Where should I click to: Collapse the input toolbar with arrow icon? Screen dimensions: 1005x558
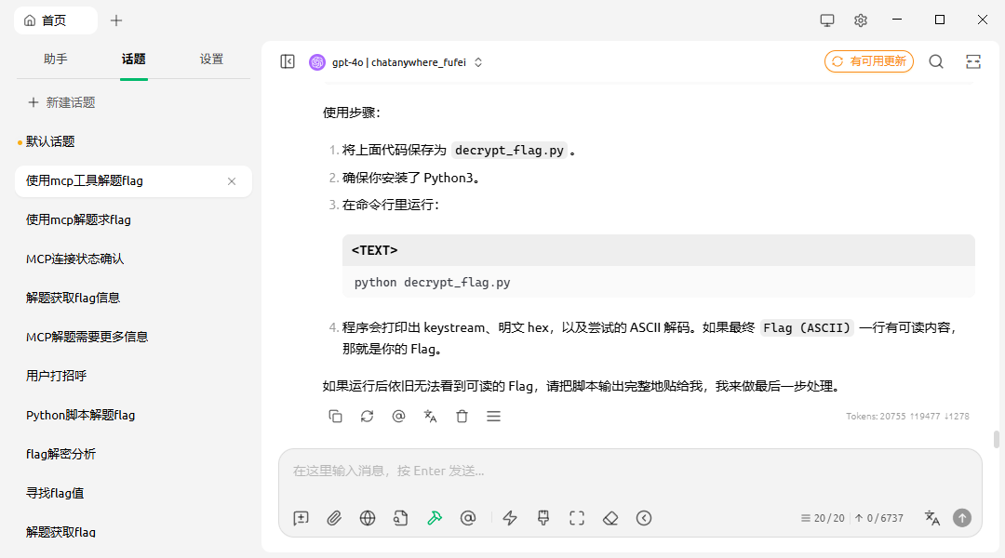point(644,518)
